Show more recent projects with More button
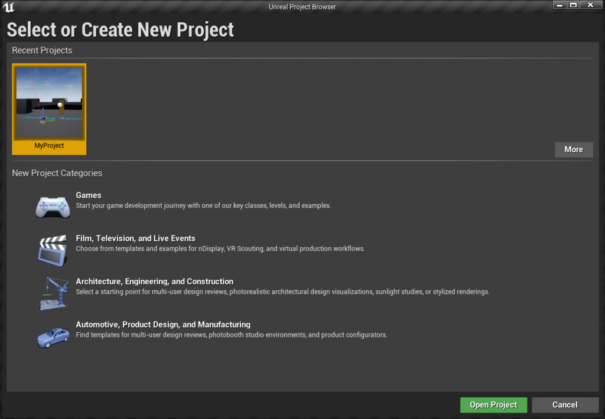 573,149
